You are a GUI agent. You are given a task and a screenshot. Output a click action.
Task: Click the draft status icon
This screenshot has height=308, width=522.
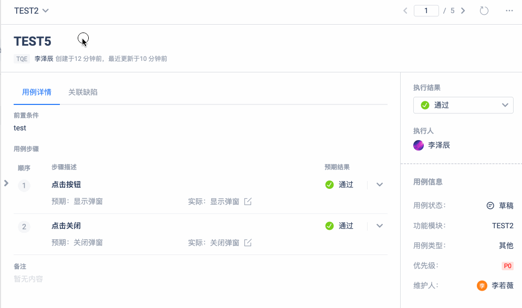pos(490,206)
